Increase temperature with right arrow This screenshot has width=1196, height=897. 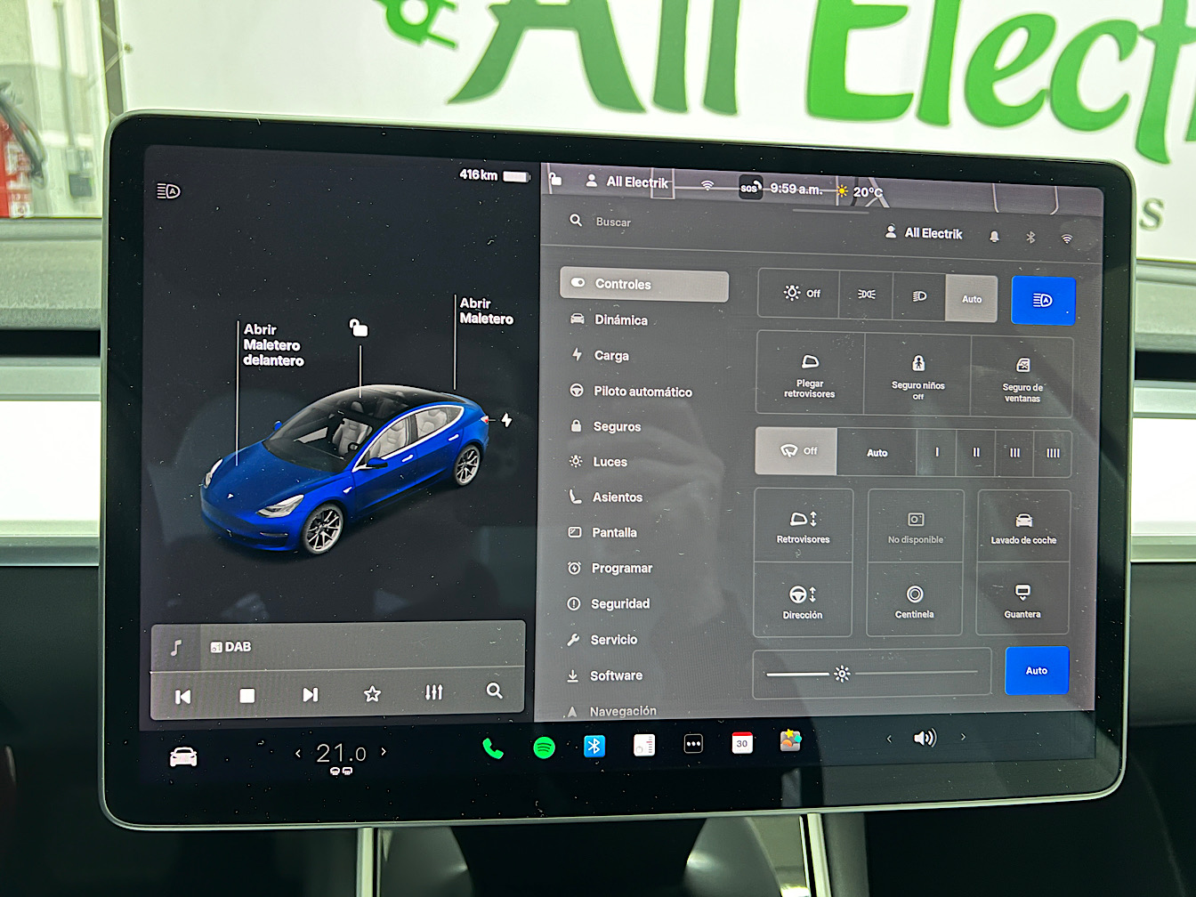(384, 751)
